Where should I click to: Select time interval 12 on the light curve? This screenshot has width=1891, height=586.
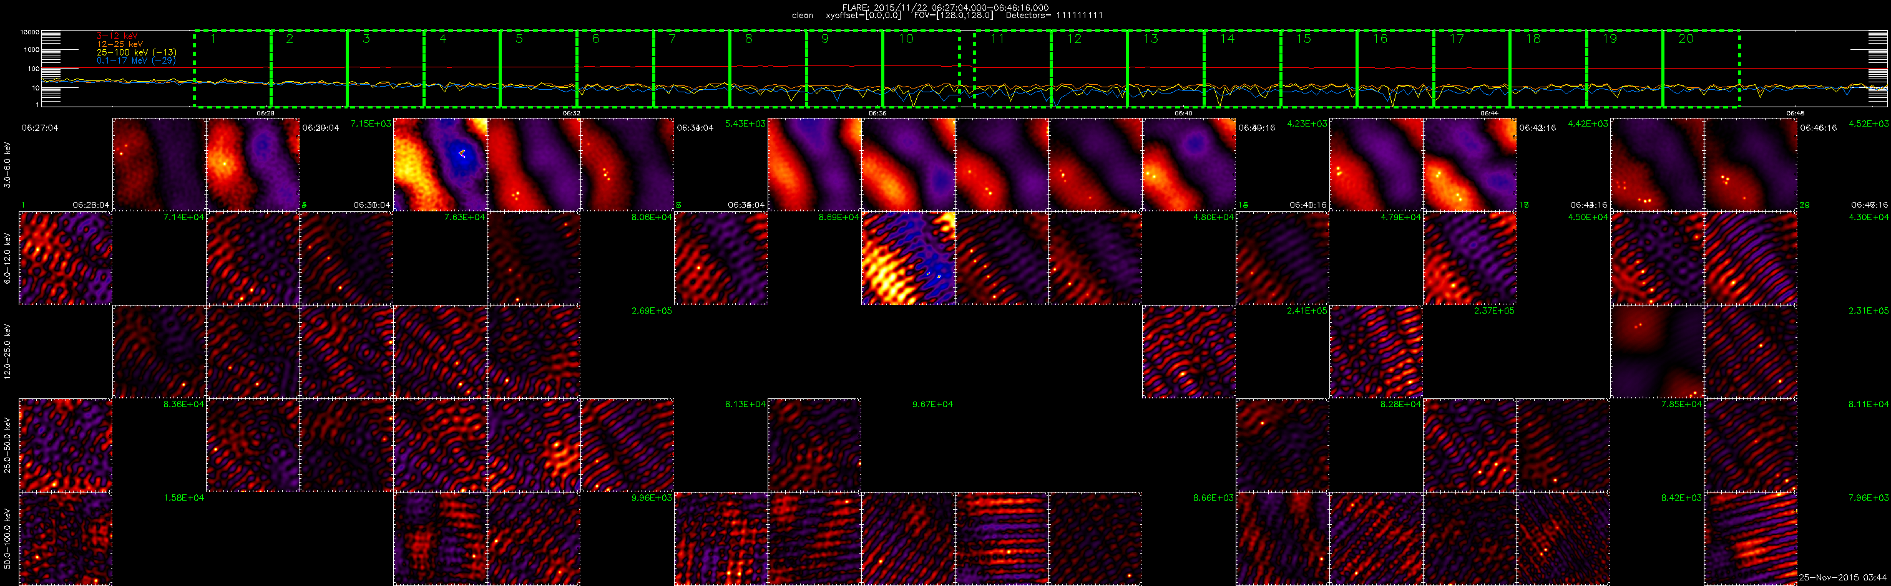[x=1090, y=69]
